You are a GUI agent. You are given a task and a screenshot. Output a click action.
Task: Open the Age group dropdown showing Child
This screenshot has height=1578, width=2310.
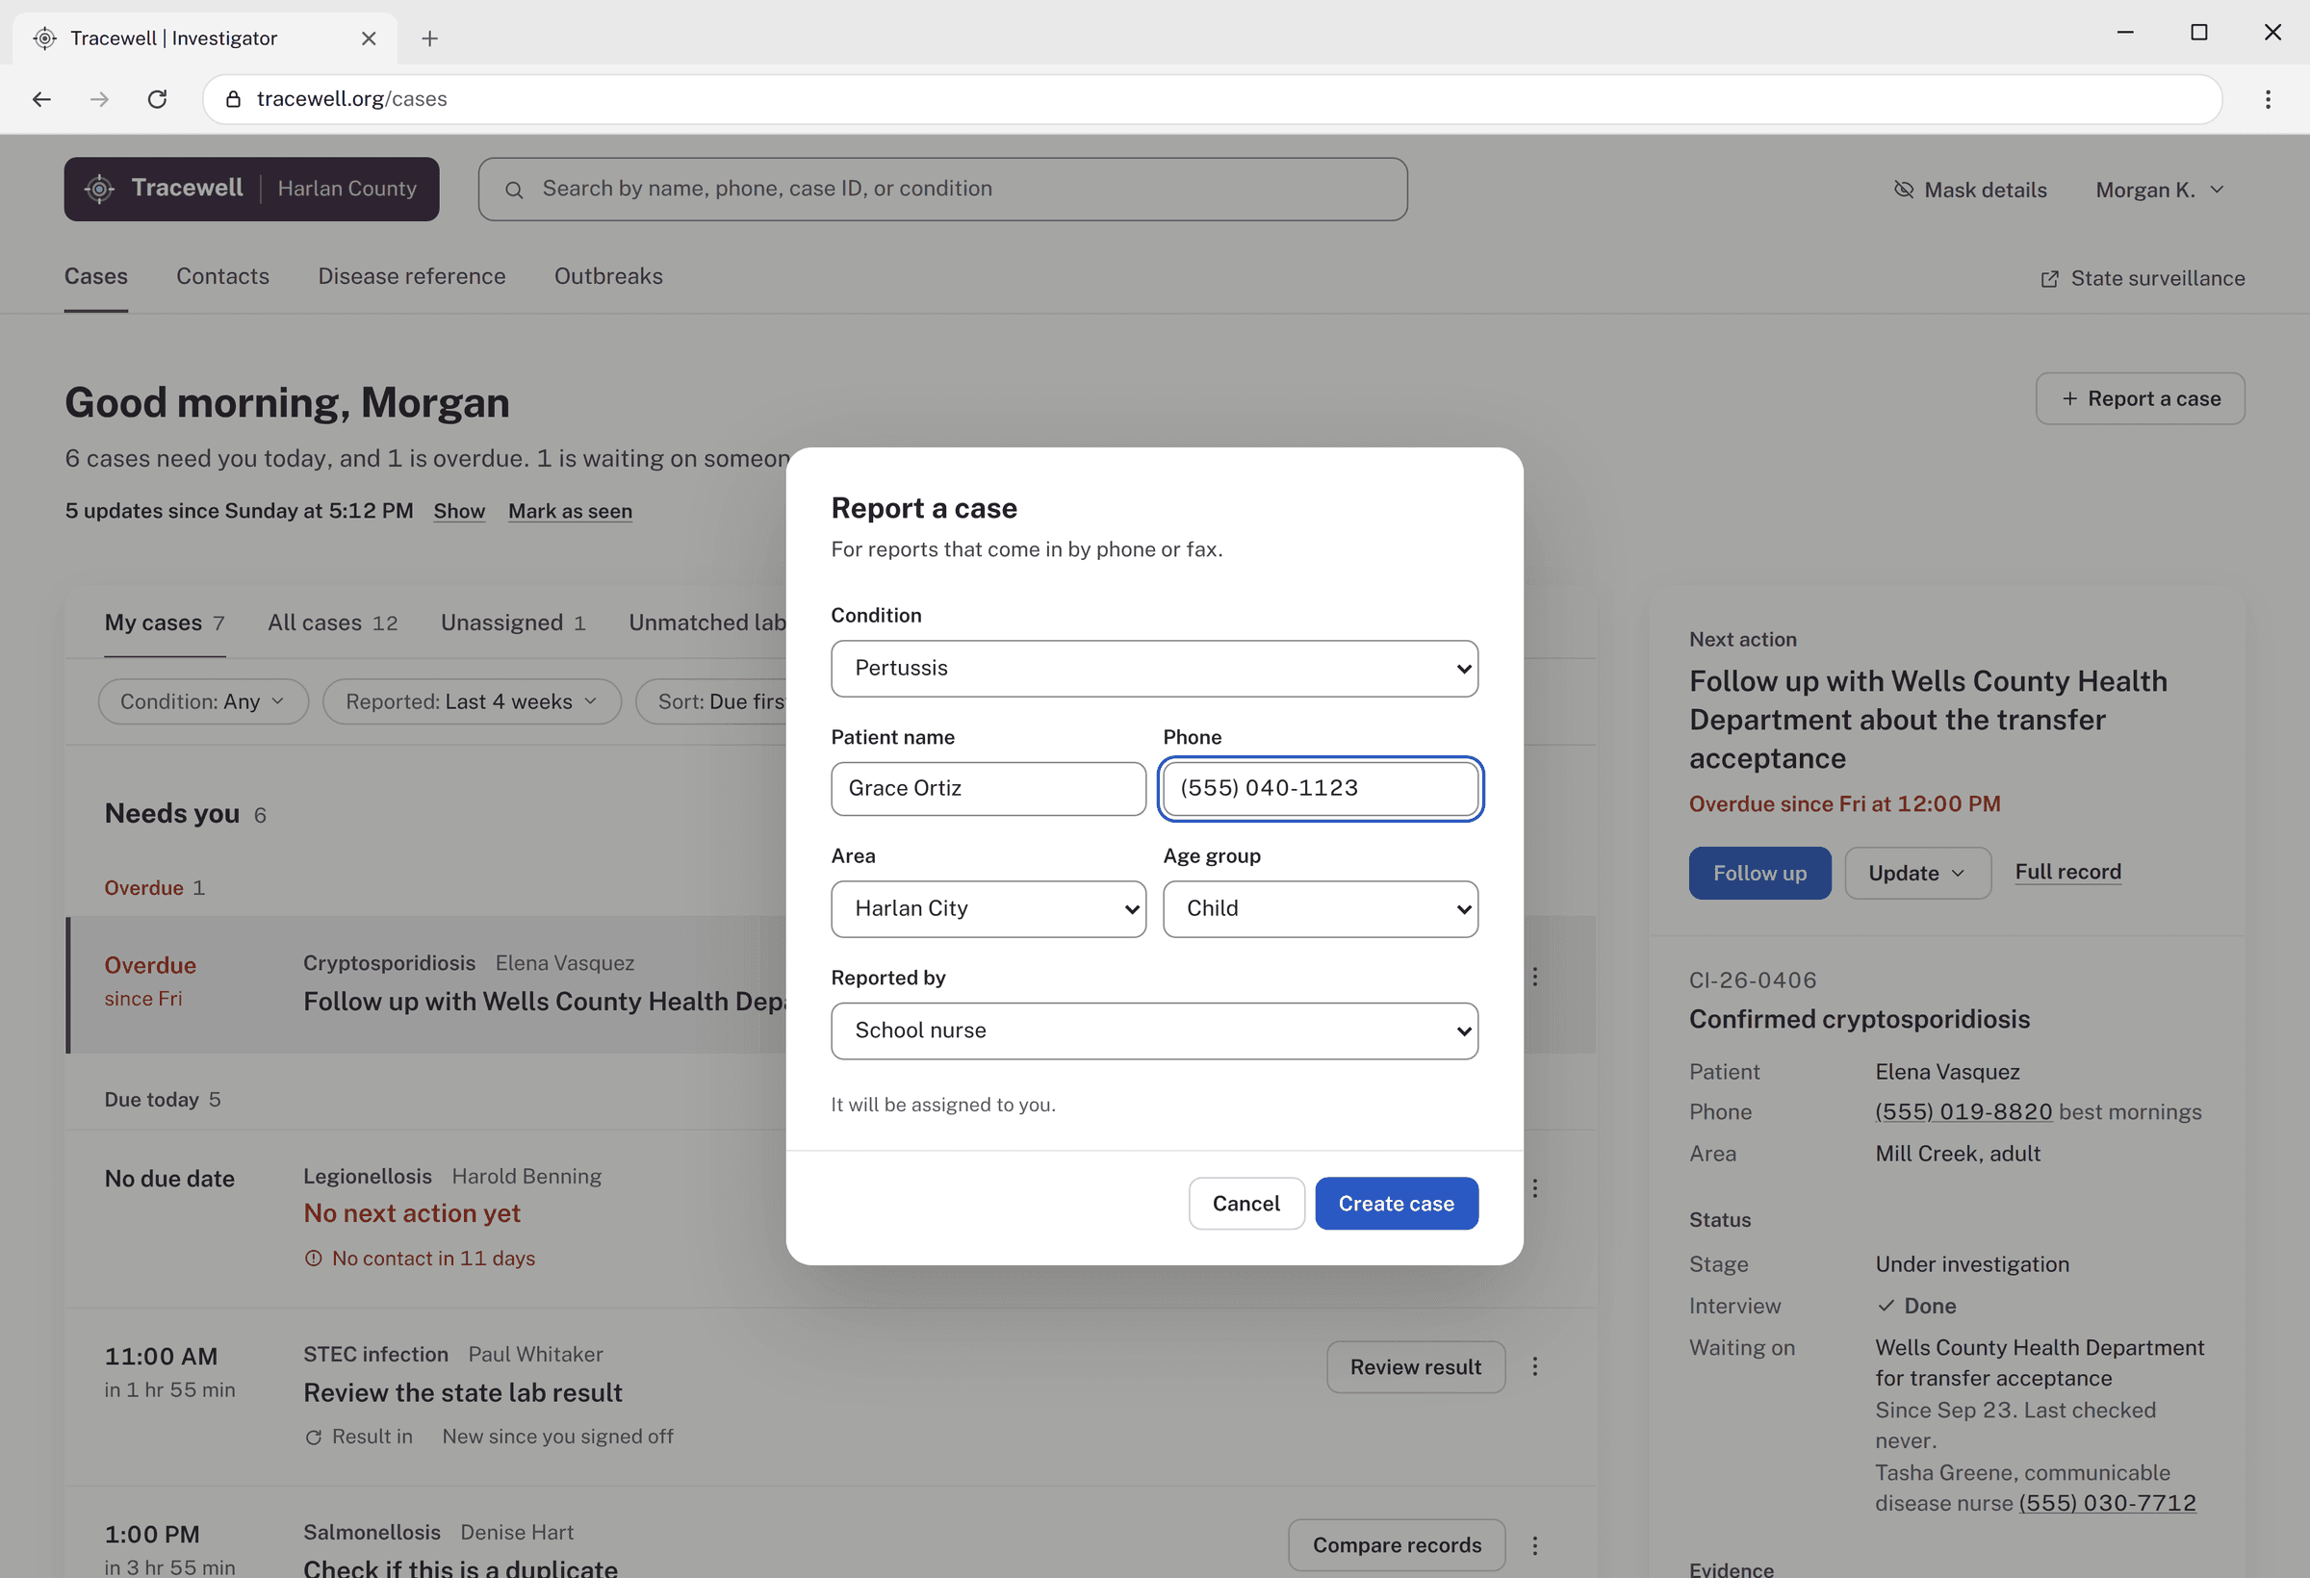click(x=1320, y=909)
